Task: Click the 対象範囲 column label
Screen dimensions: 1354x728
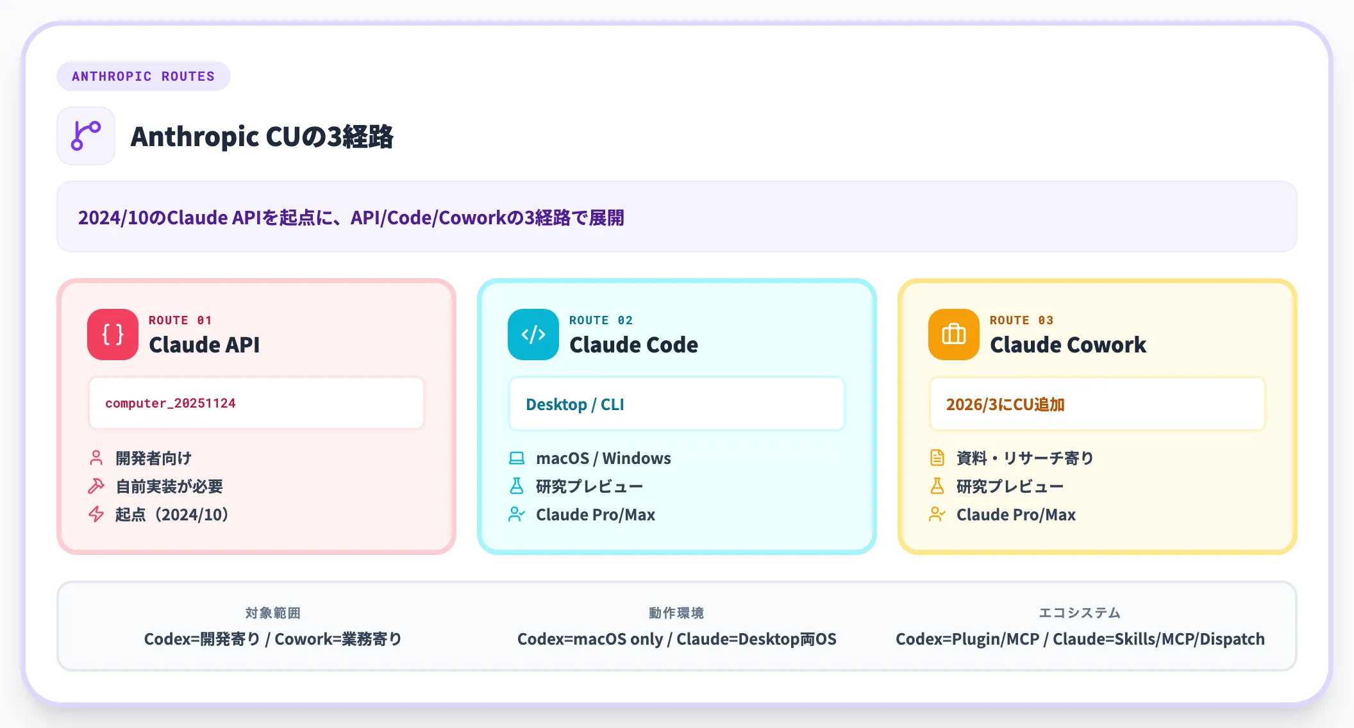Action: pyautogui.click(x=273, y=613)
